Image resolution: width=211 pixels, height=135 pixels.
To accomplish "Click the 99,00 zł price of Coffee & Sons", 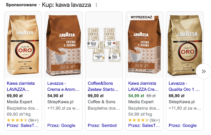I will point(95,96).
